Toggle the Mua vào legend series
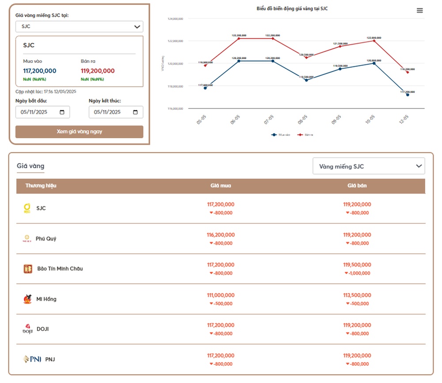The image size is (442, 383). click(281, 135)
